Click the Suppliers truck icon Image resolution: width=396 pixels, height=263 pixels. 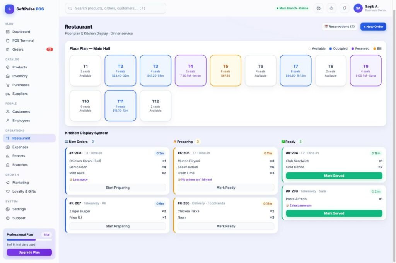8,94
